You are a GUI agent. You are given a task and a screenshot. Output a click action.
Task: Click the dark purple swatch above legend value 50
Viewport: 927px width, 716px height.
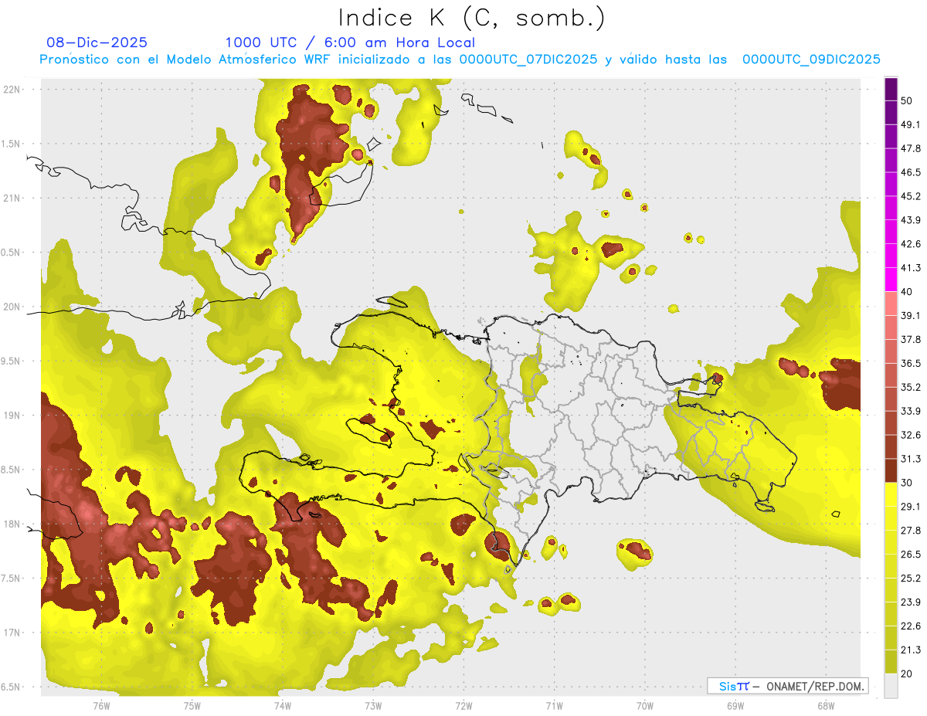tap(891, 89)
